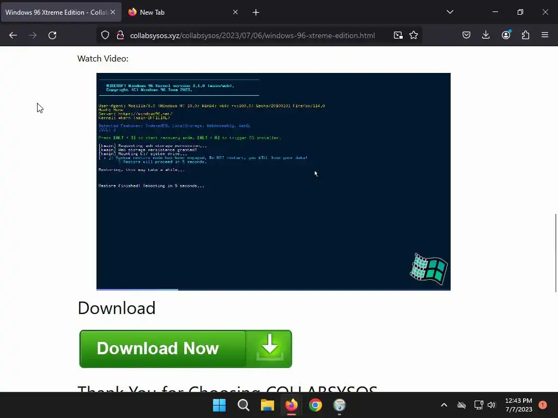Open the Windows Start menu
The height and width of the screenshot is (418, 558).
click(219, 405)
